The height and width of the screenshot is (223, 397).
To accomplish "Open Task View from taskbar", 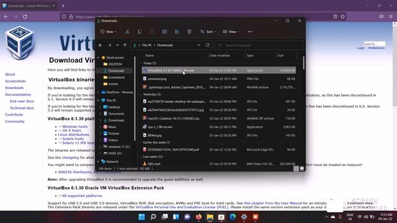I will click(x=164, y=217).
